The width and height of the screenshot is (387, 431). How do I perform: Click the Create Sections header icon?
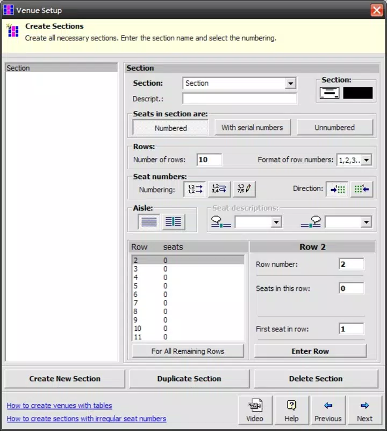(x=12, y=30)
